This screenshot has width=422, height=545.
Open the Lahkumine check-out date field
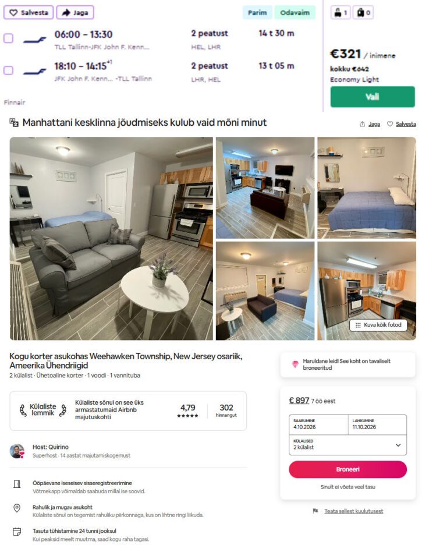[x=377, y=424]
